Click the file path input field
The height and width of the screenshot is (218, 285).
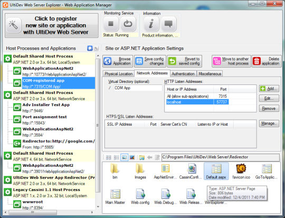pos(221,157)
